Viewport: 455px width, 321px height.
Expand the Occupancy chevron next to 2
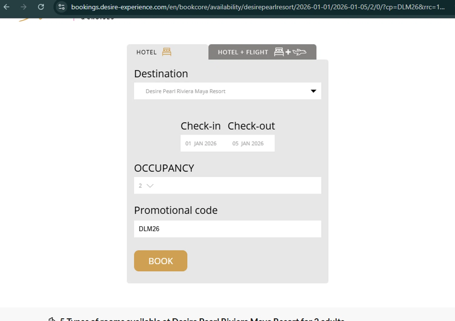tap(150, 186)
